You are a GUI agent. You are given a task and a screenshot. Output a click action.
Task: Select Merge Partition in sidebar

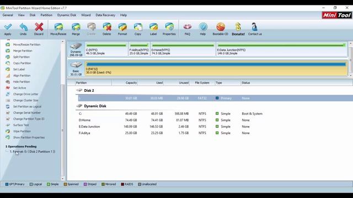(x=23, y=51)
